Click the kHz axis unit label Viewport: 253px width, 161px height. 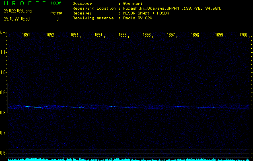tap(4, 33)
